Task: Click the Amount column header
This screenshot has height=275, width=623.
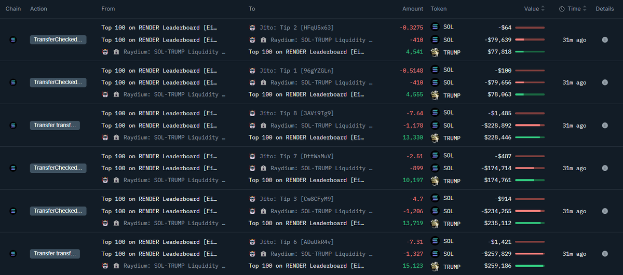Action: [x=413, y=9]
